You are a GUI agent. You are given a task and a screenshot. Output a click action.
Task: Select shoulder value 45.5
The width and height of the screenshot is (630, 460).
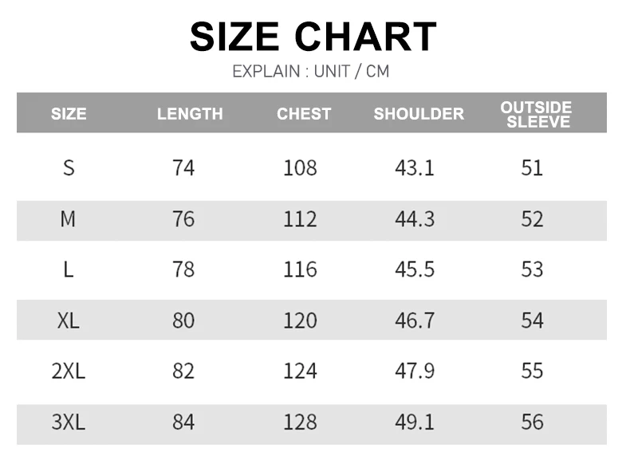[415, 269]
